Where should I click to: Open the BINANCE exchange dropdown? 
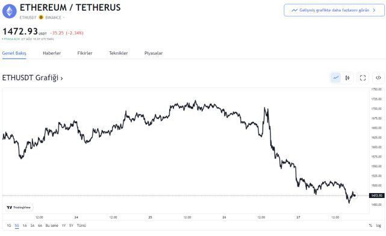(x=55, y=18)
